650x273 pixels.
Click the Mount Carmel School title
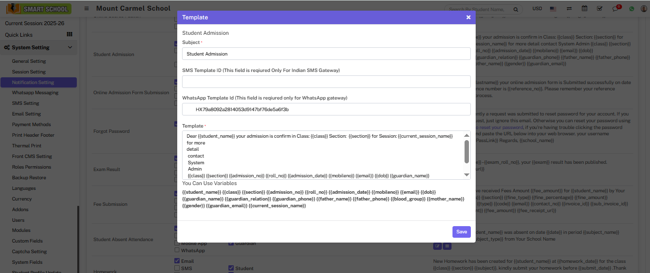pyautogui.click(x=133, y=8)
